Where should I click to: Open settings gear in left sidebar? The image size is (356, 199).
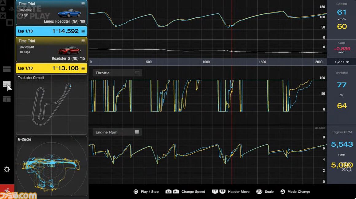7,169
